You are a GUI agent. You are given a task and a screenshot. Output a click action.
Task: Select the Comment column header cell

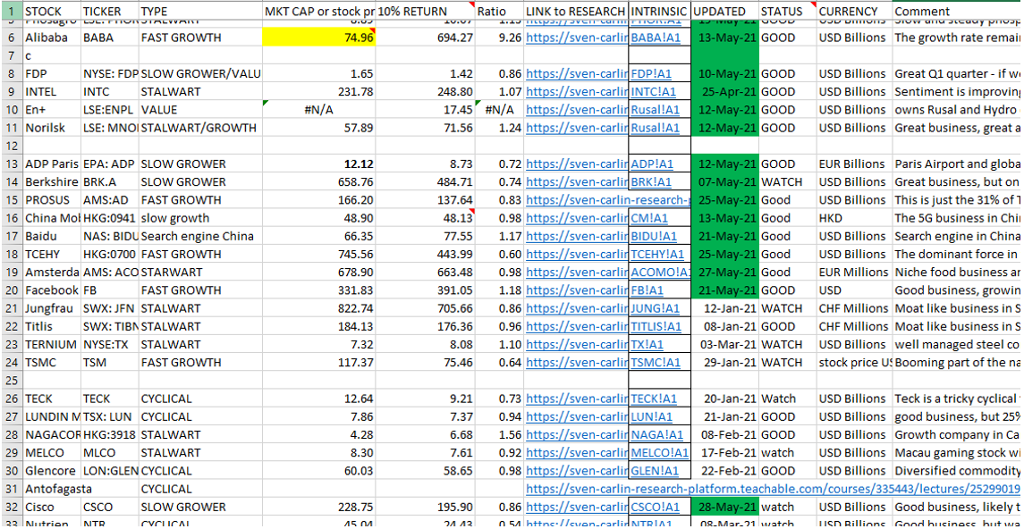pos(958,11)
